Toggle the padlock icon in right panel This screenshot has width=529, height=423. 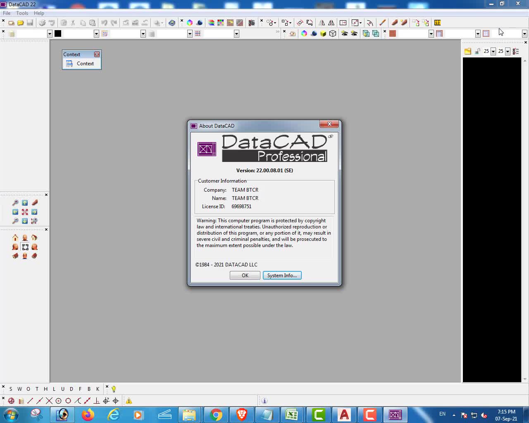(x=477, y=51)
